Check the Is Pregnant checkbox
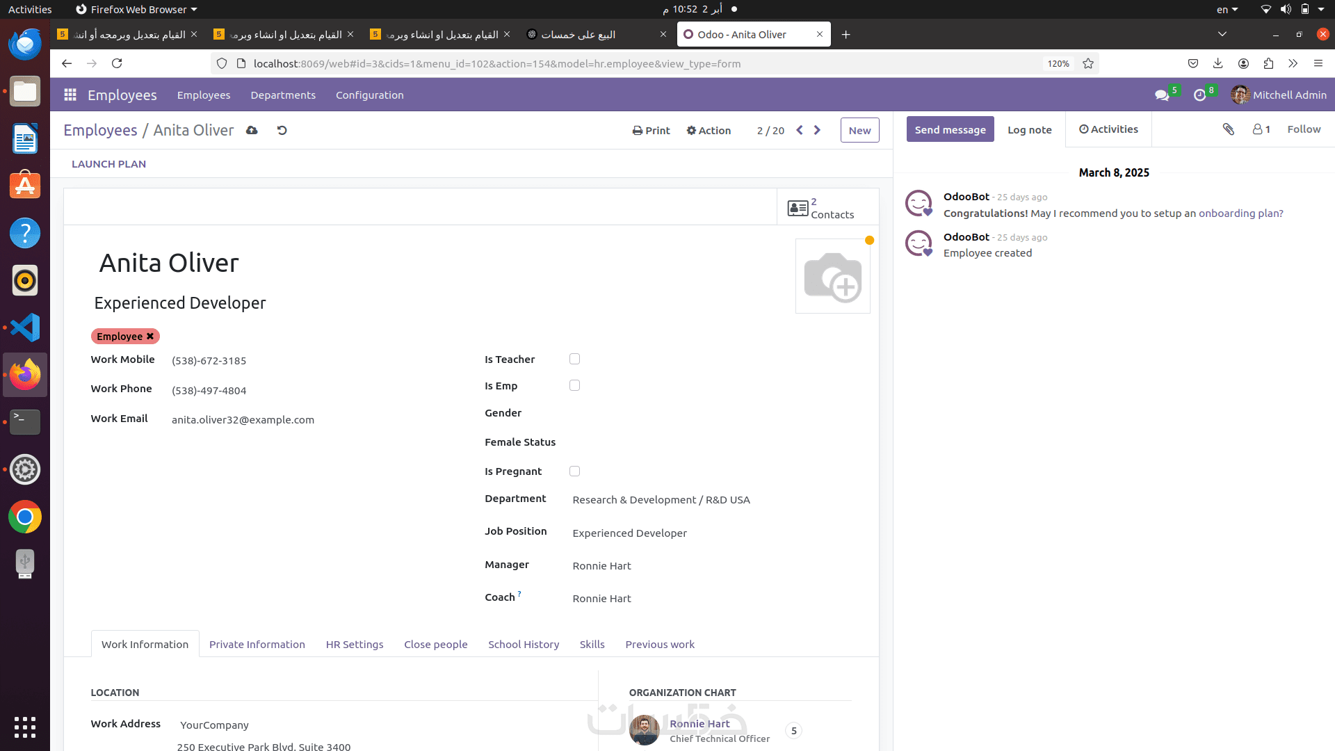The height and width of the screenshot is (751, 1335). pos(574,471)
